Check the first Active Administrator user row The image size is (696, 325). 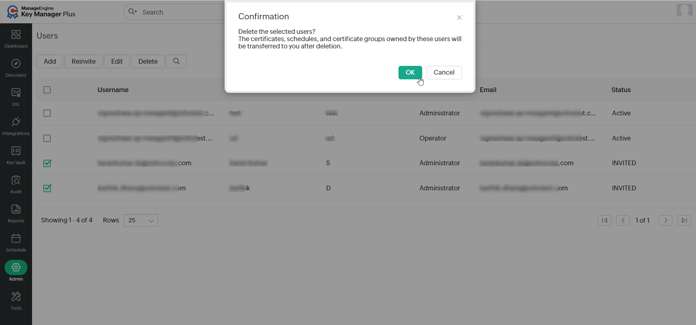[47, 113]
